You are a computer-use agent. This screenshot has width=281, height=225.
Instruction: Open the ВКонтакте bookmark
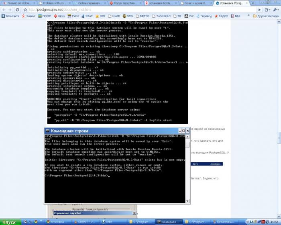[10, 16]
